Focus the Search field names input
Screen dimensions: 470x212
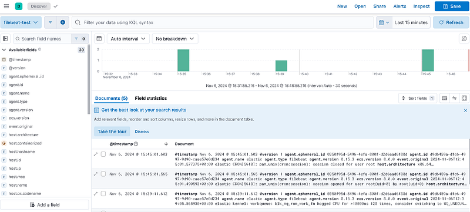click(x=42, y=39)
